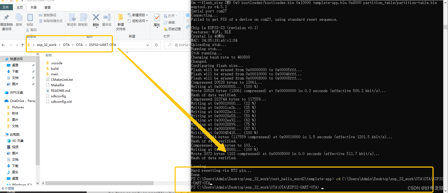The width and height of the screenshot is (448, 193).
Task: Click the terminal vertical scrollbar thumb
Action: click(x=445, y=27)
